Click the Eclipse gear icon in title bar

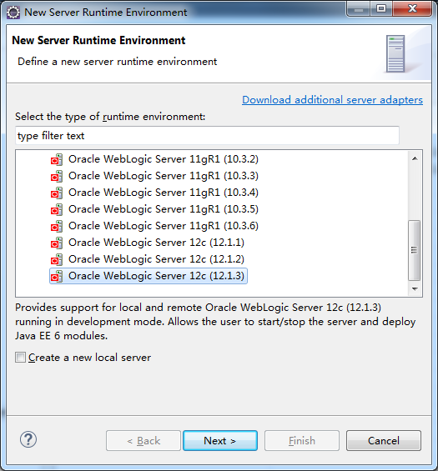(13, 13)
